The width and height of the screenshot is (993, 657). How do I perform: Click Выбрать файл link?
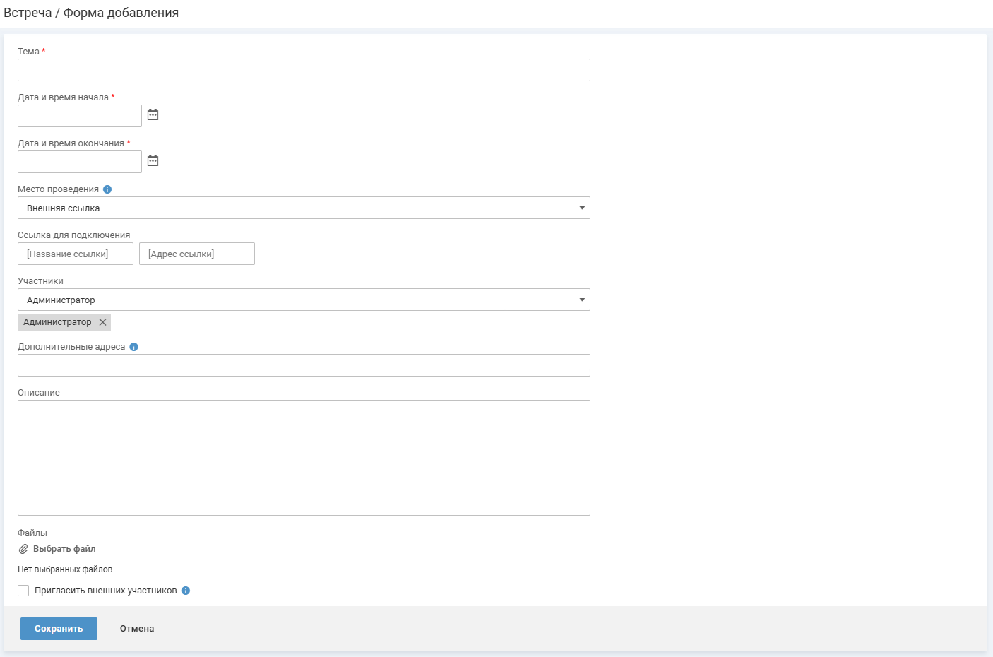(x=64, y=549)
